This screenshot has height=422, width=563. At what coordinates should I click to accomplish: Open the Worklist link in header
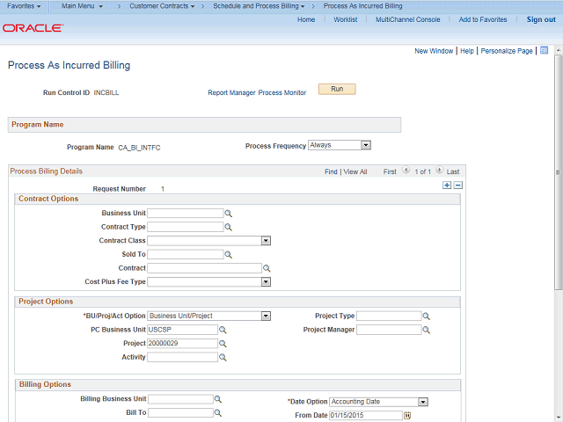click(x=345, y=19)
